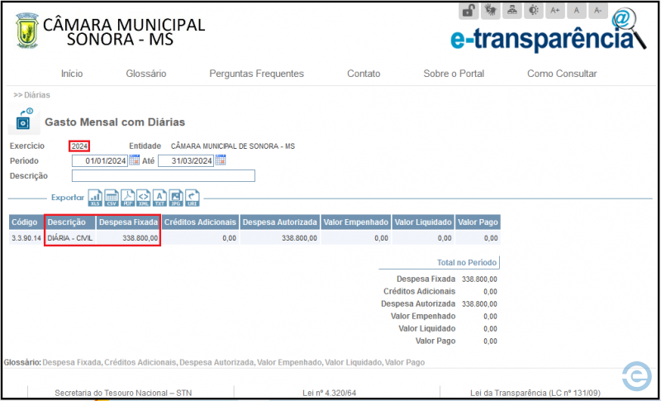Open the site map hierarchy icon
Viewport: 661px width, 401px height.
[x=511, y=11]
